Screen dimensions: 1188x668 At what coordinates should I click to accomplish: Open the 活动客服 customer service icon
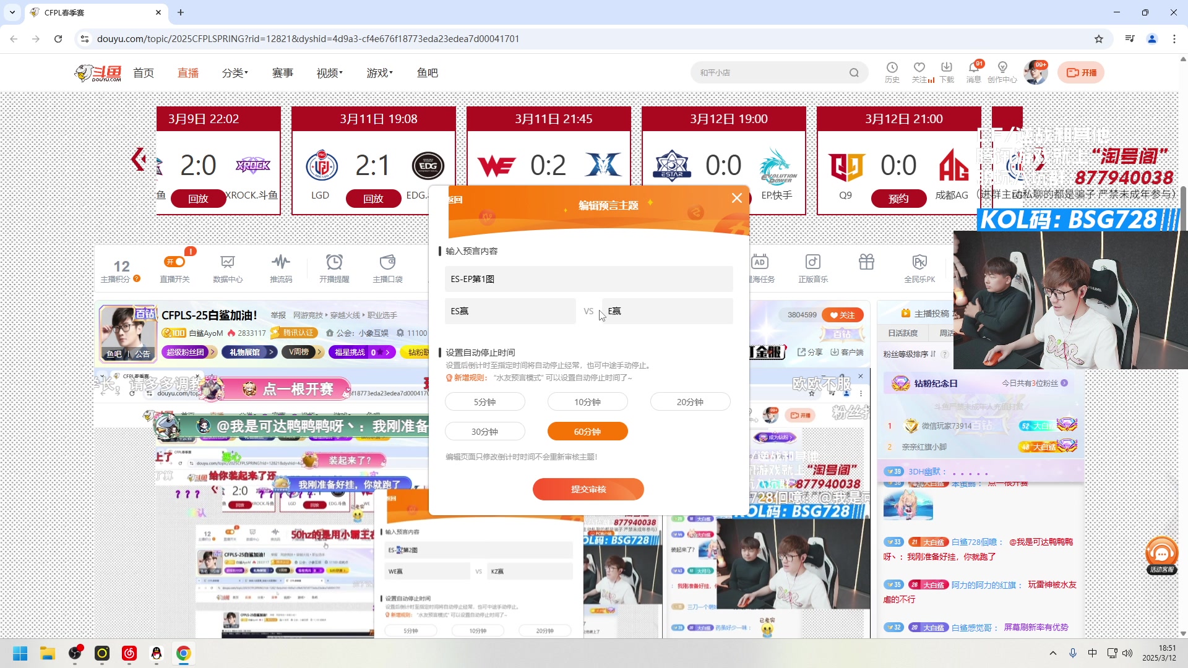pos(1162,555)
